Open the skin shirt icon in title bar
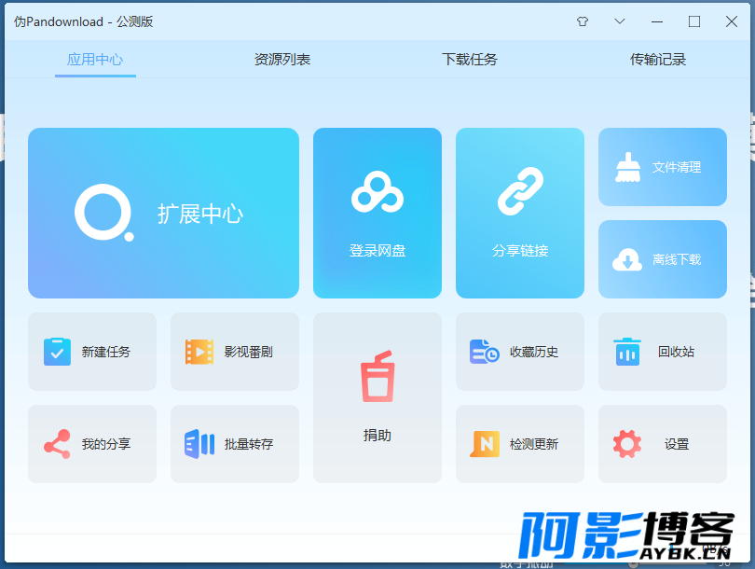 583,21
